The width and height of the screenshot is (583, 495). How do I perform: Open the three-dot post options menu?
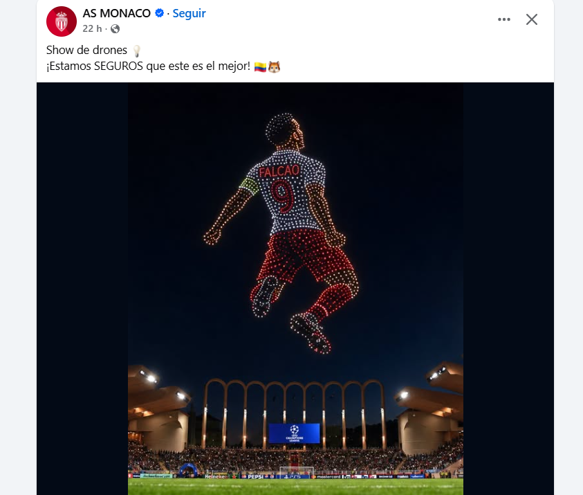pos(503,19)
